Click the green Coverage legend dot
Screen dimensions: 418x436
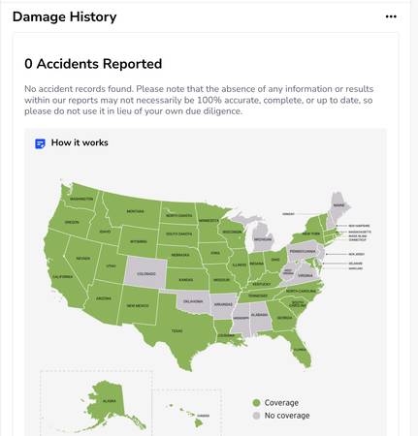(256, 403)
